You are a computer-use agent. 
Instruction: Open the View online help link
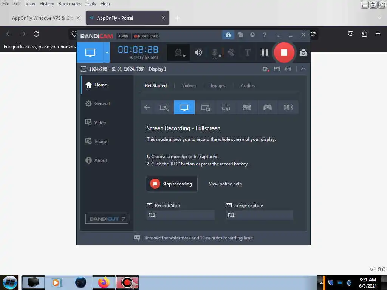point(225,184)
